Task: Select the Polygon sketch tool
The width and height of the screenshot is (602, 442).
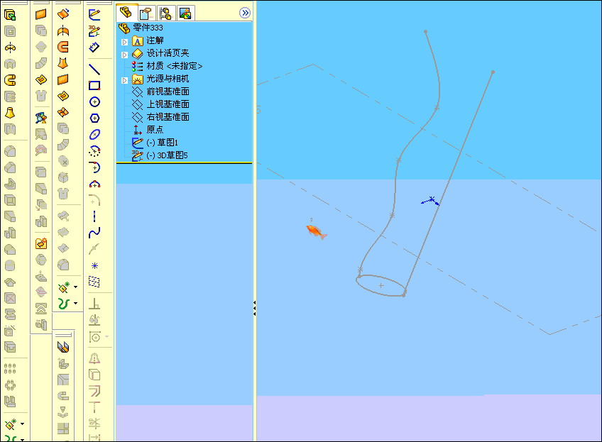Action: pyautogui.click(x=94, y=118)
